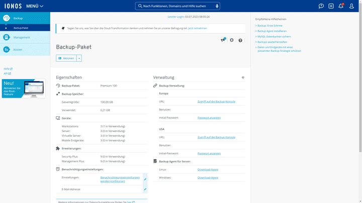Click Download-Agent link for Linux
This screenshot has width=362, height=203.
coord(208,169)
